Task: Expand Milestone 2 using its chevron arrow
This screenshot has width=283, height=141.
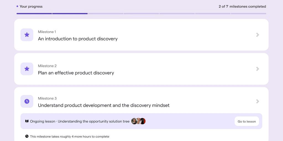Action: tap(258, 69)
